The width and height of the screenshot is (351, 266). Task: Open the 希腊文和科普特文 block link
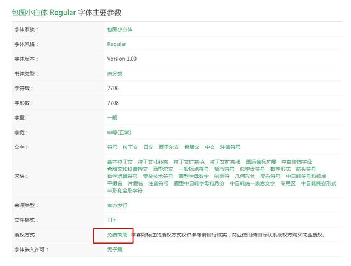[127, 169]
